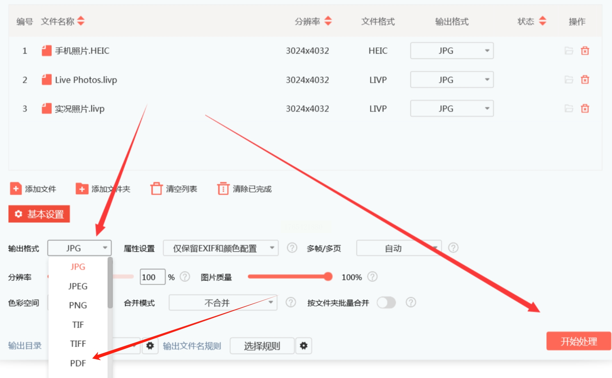Sort by file name using sort arrows

click(81, 21)
